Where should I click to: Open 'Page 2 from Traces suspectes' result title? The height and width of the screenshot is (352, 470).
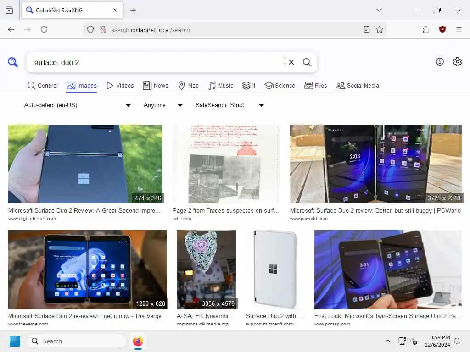[x=226, y=210]
